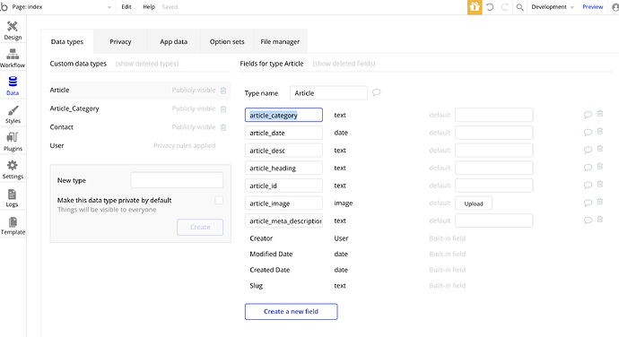The image size is (619, 337).
Task: Toggle Make this data type private checkbox
Action: pos(219,200)
